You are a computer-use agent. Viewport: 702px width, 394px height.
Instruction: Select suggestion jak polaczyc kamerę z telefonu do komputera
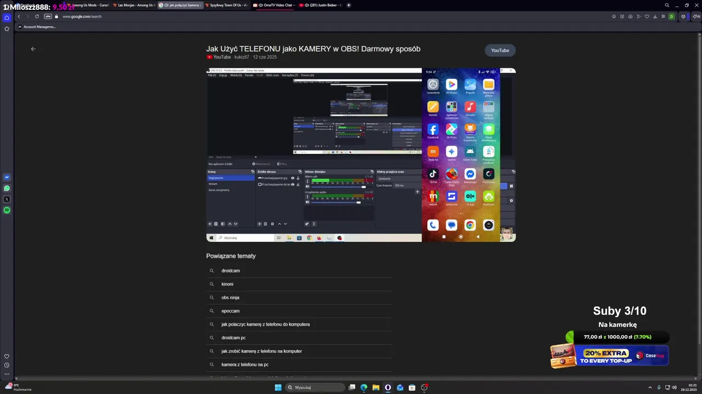coord(299,325)
